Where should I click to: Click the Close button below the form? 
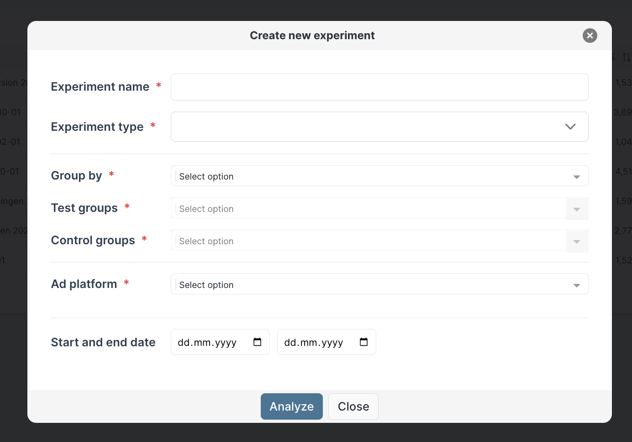point(353,406)
